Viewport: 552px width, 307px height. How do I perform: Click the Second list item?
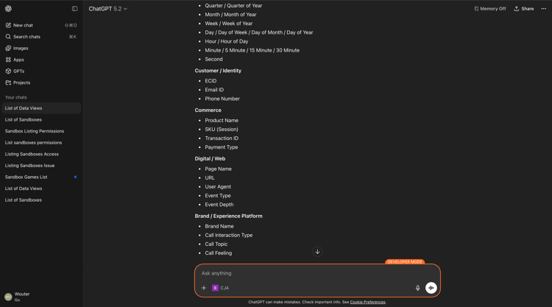(x=213, y=60)
